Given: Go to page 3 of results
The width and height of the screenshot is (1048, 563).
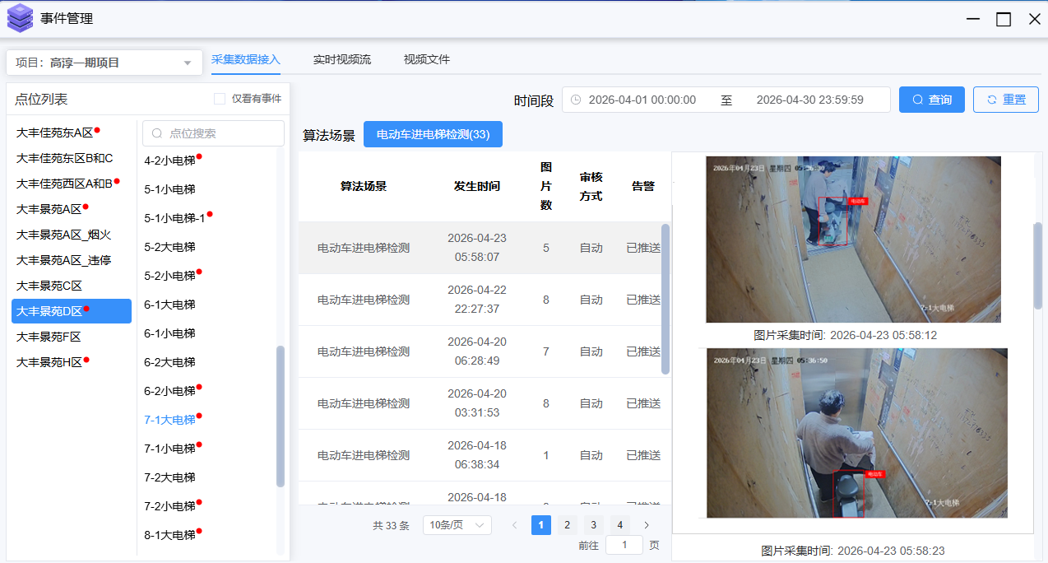Looking at the screenshot, I should 594,525.
